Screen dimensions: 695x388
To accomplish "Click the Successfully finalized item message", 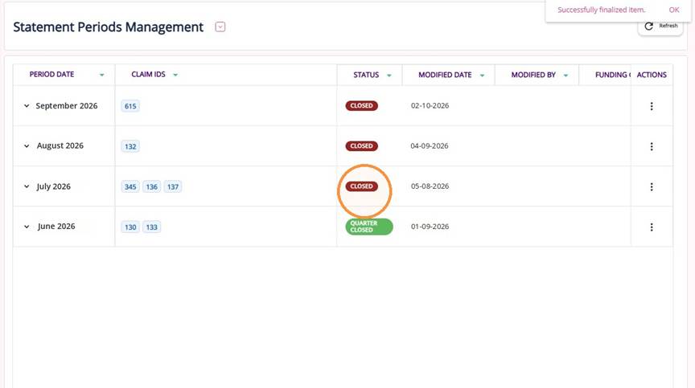I will 602,10.
